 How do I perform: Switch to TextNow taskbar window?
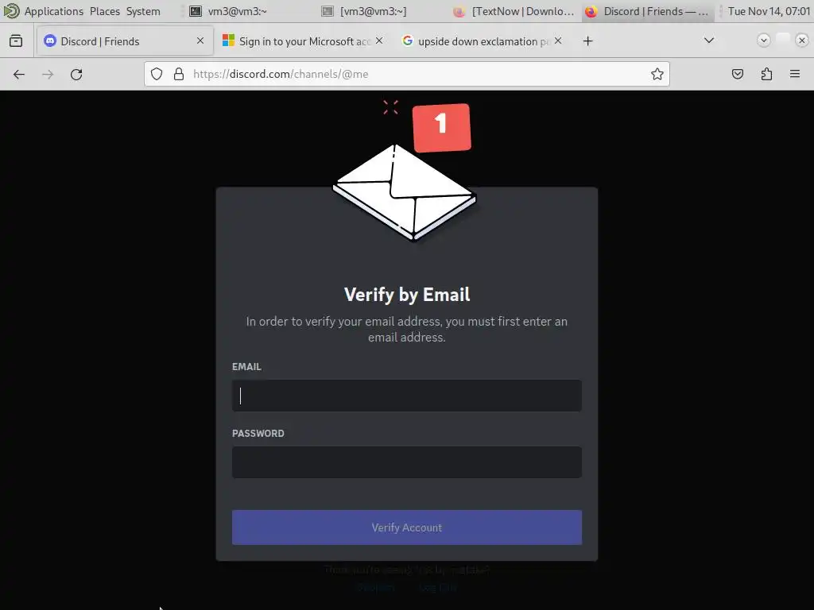[x=514, y=11]
